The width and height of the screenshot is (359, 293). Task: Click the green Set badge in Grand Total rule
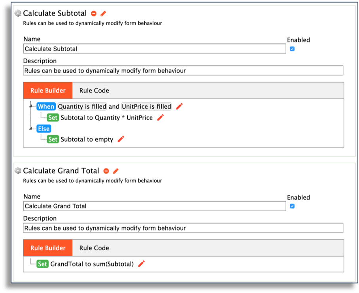point(43,263)
